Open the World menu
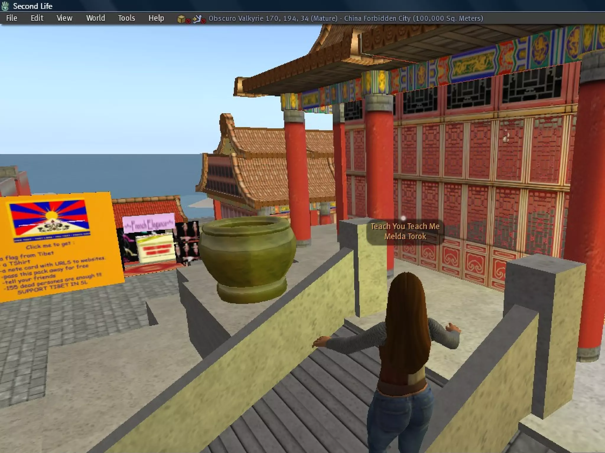605x453 pixels. coord(95,18)
